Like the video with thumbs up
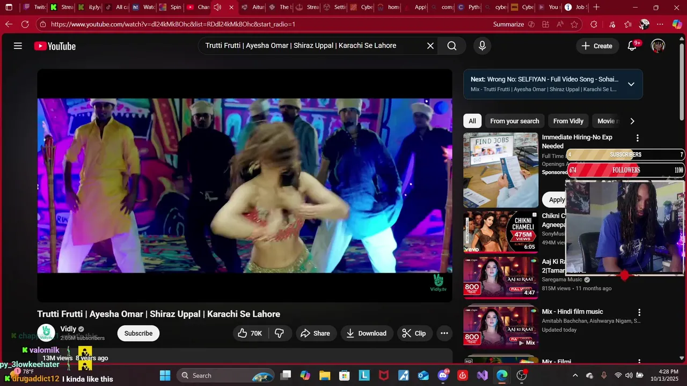 click(x=250, y=333)
